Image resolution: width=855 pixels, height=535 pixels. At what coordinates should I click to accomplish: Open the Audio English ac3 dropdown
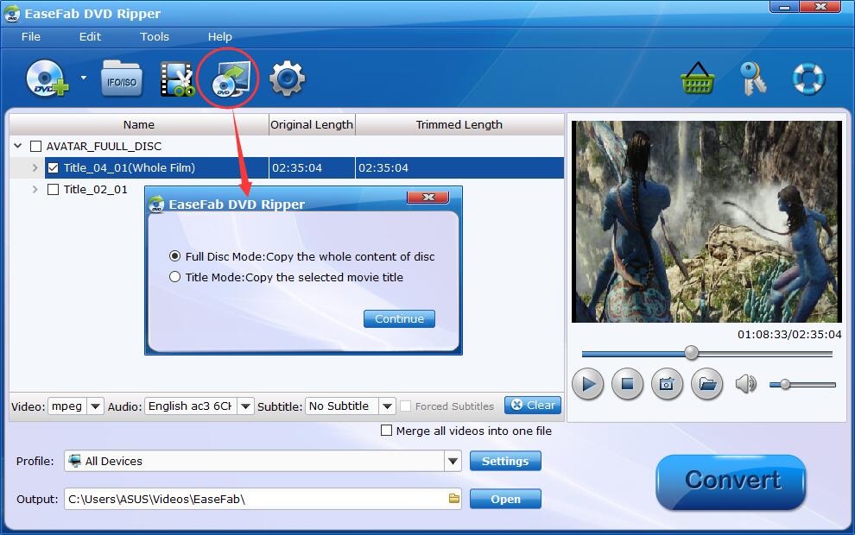point(245,406)
